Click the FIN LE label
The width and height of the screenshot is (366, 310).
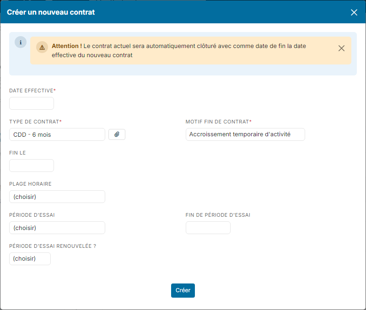[17, 153]
